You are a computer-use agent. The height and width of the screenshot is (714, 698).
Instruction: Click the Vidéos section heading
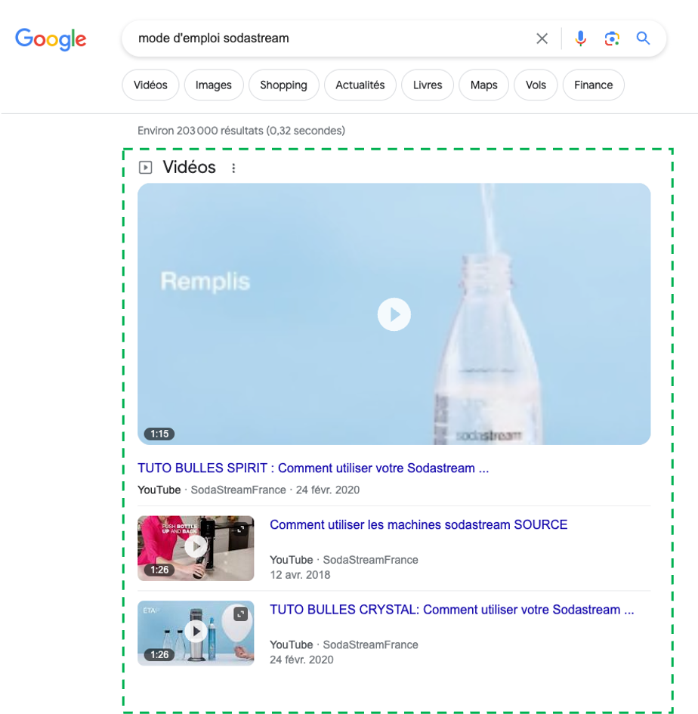coord(190,167)
